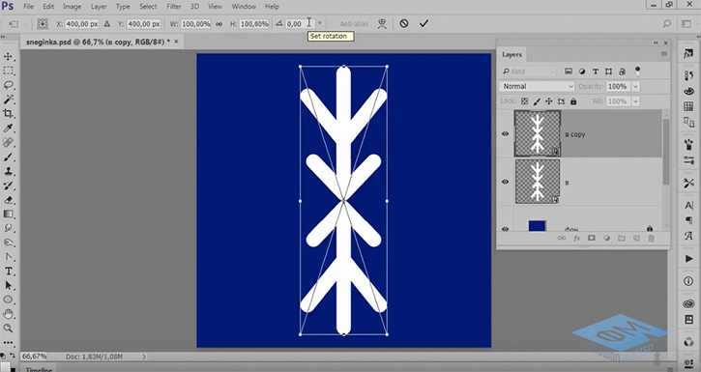Click the 'в copy' layer thumbnail
Image resolution: width=701 pixels, height=372 pixels.
[x=538, y=133]
